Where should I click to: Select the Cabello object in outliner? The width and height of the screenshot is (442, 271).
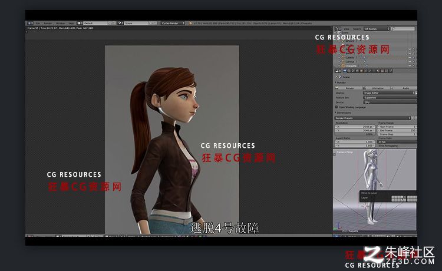(350, 58)
